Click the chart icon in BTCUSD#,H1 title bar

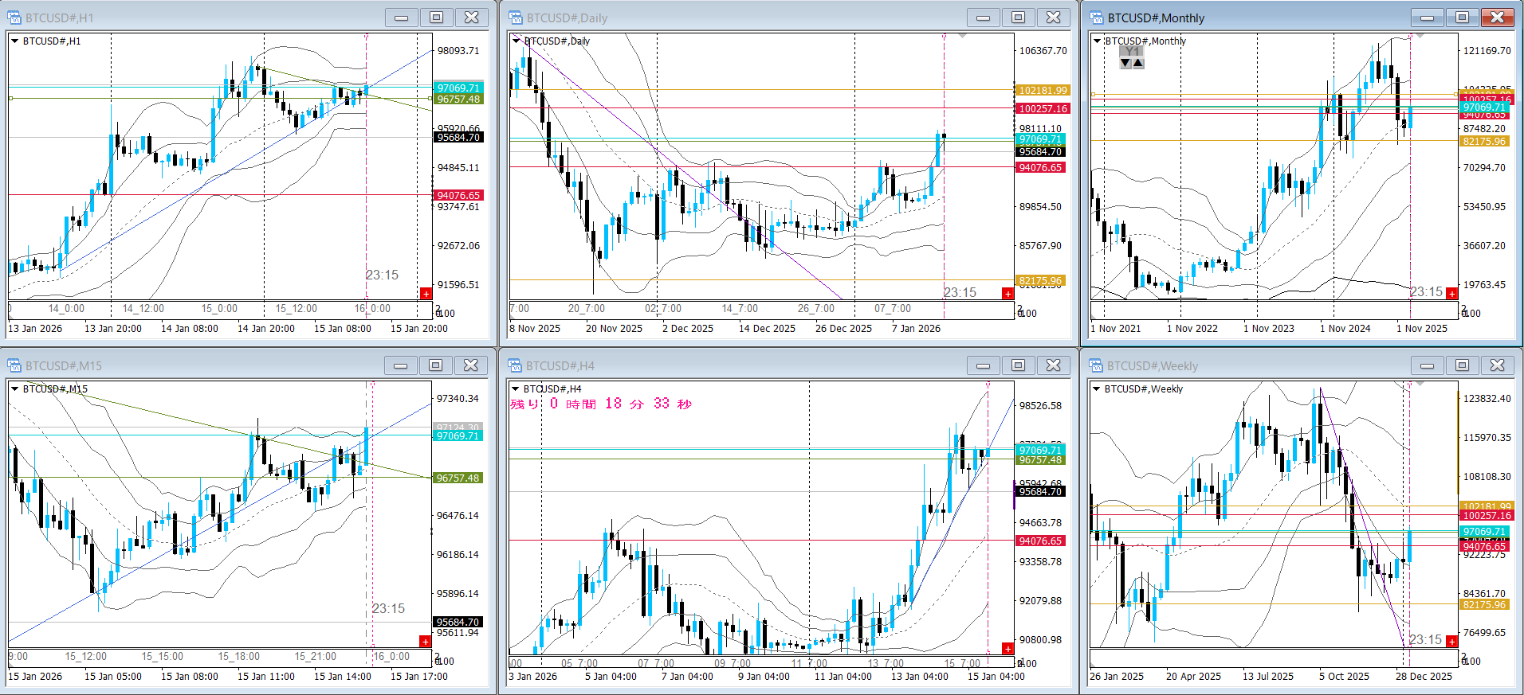point(14,18)
